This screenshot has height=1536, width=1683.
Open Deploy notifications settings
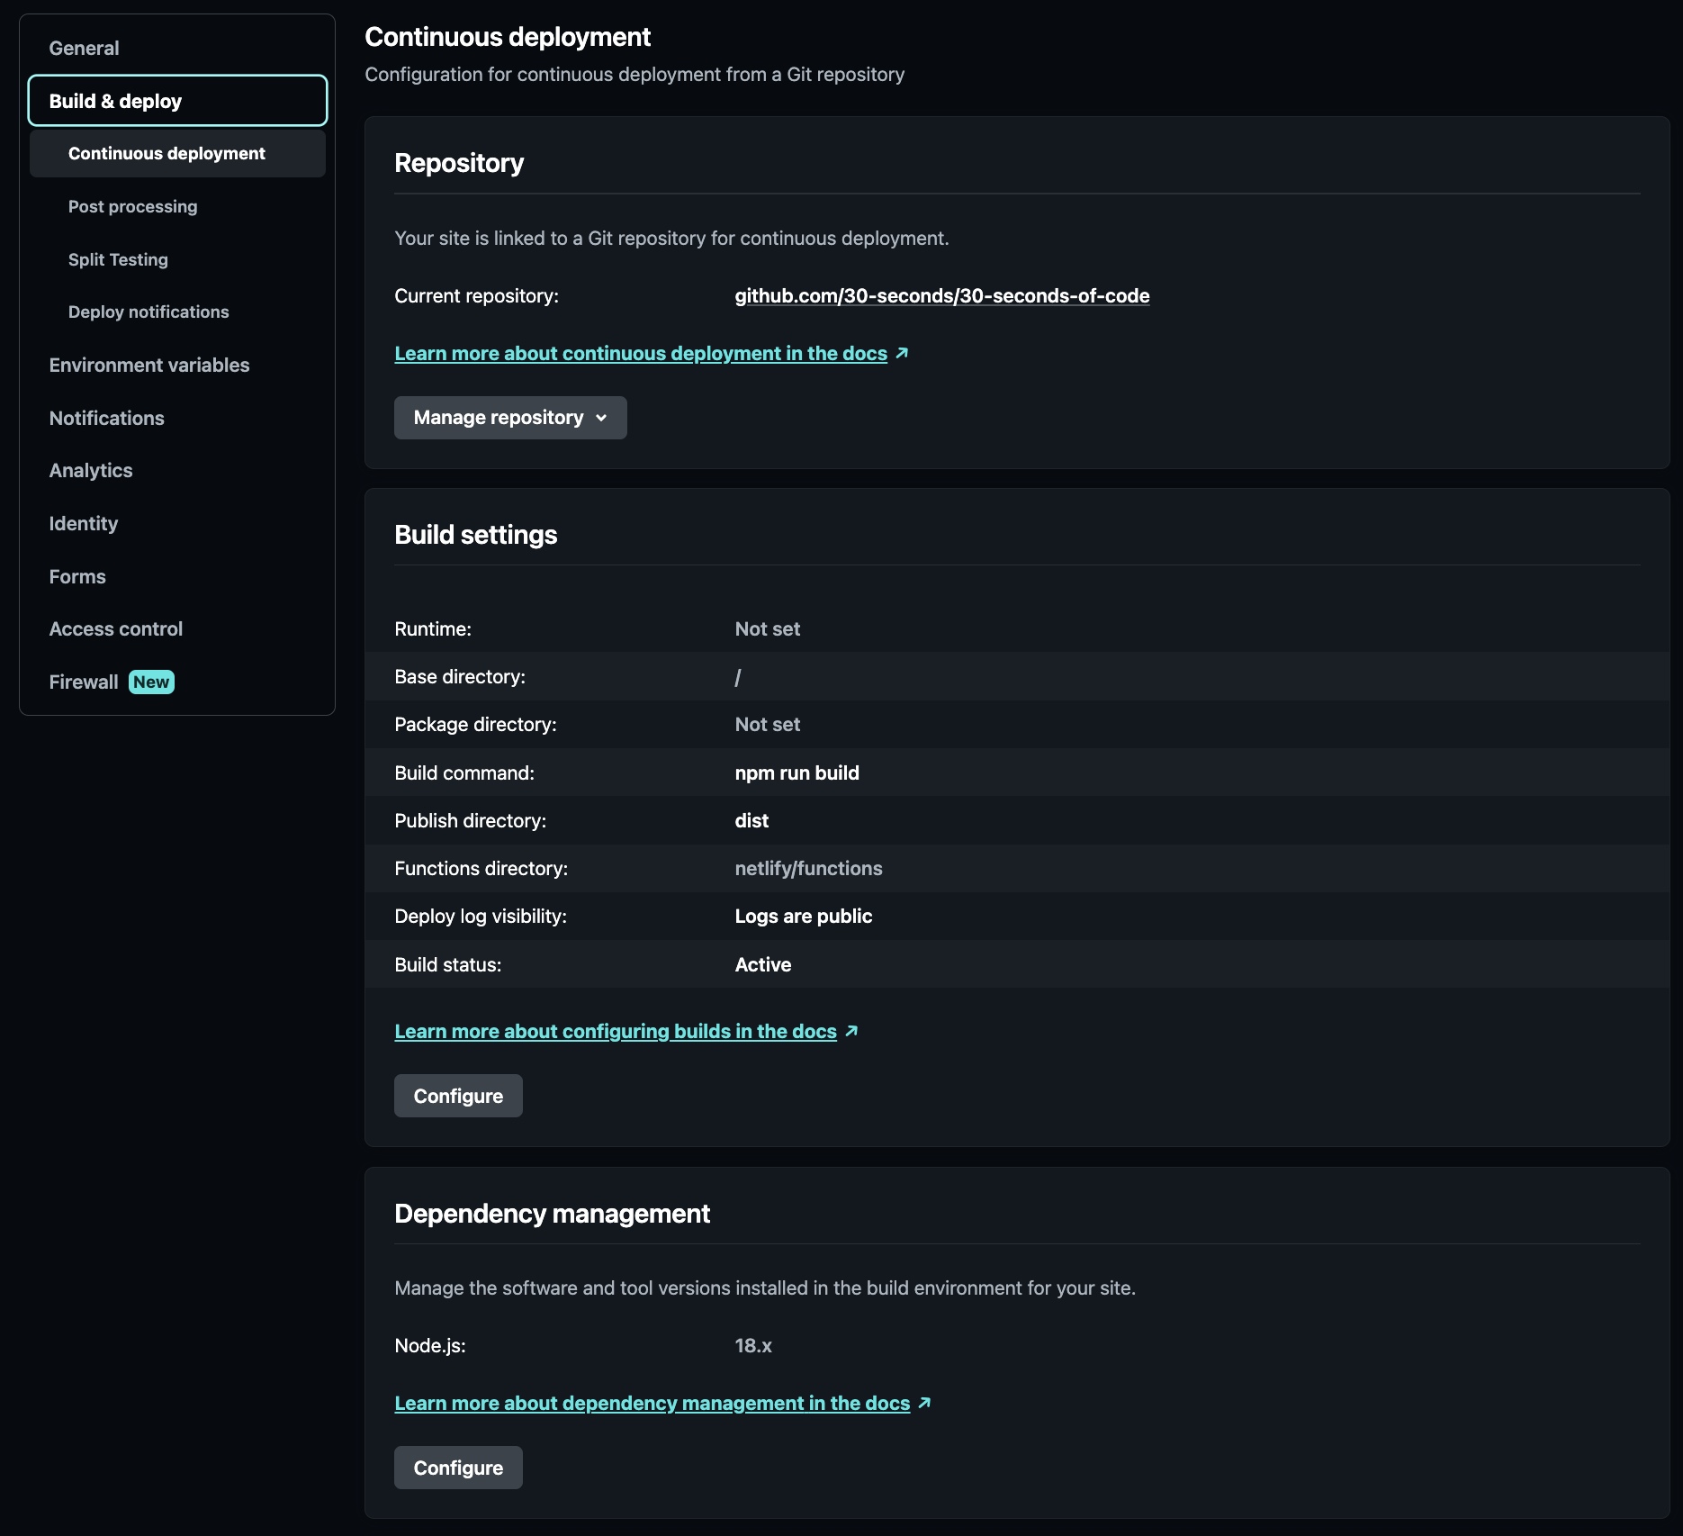tap(148, 312)
